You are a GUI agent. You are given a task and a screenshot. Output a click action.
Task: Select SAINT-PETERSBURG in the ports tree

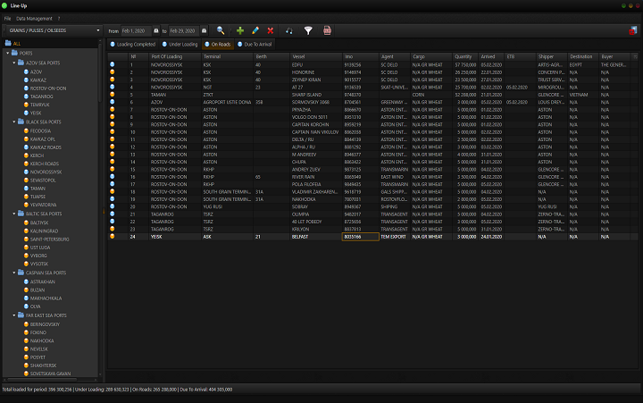pyautogui.click(x=50, y=239)
